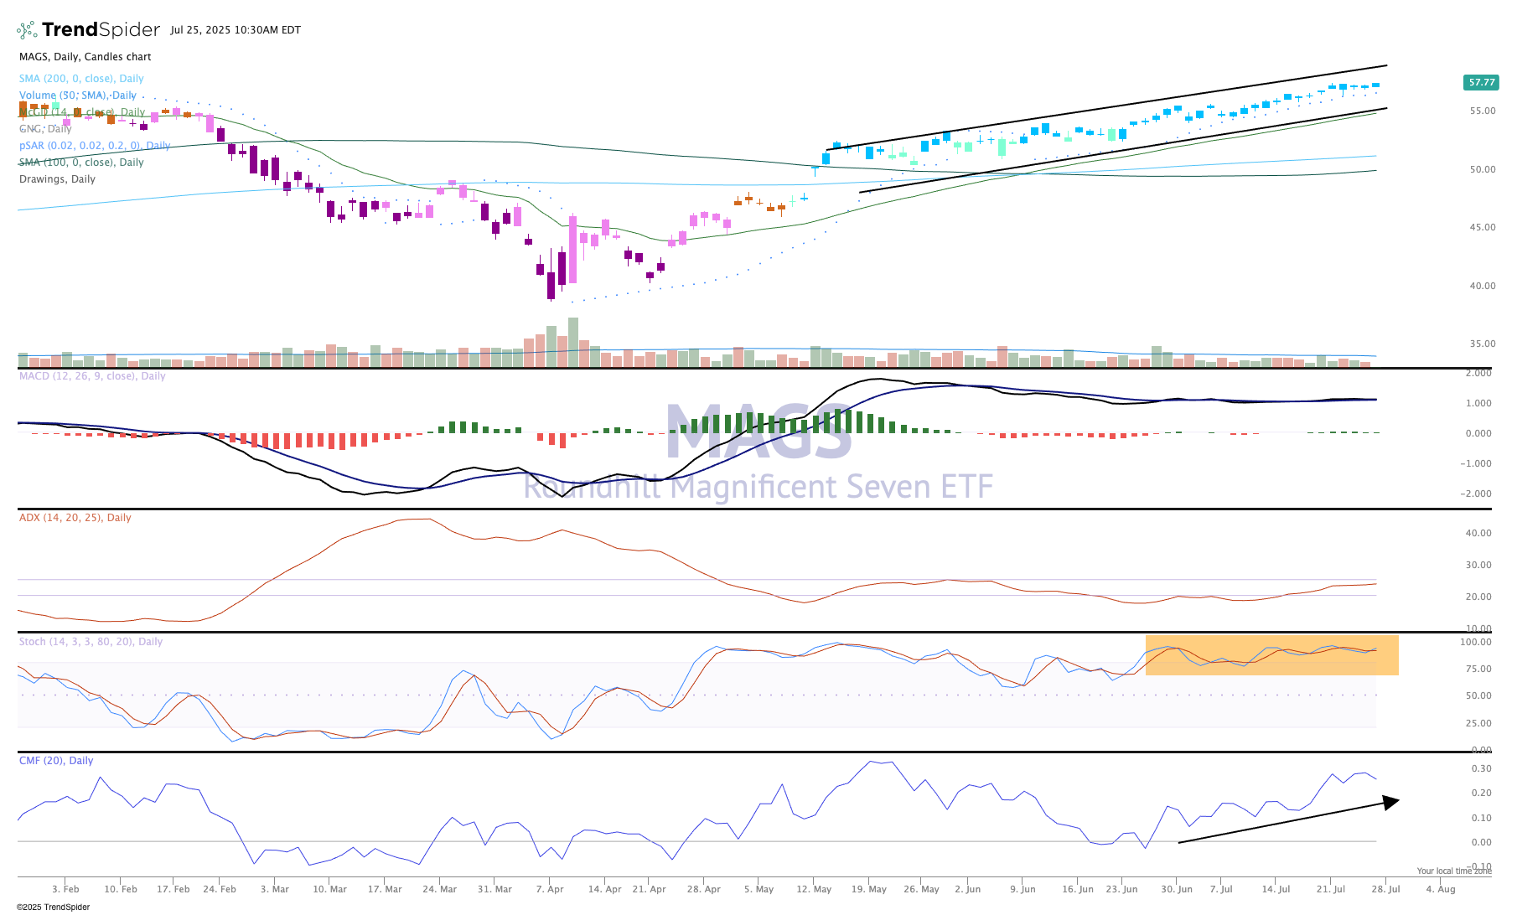The width and height of the screenshot is (1517, 915).
Task: Click the SMA (100, 0, close) legend label
Action: click(x=81, y=163)
